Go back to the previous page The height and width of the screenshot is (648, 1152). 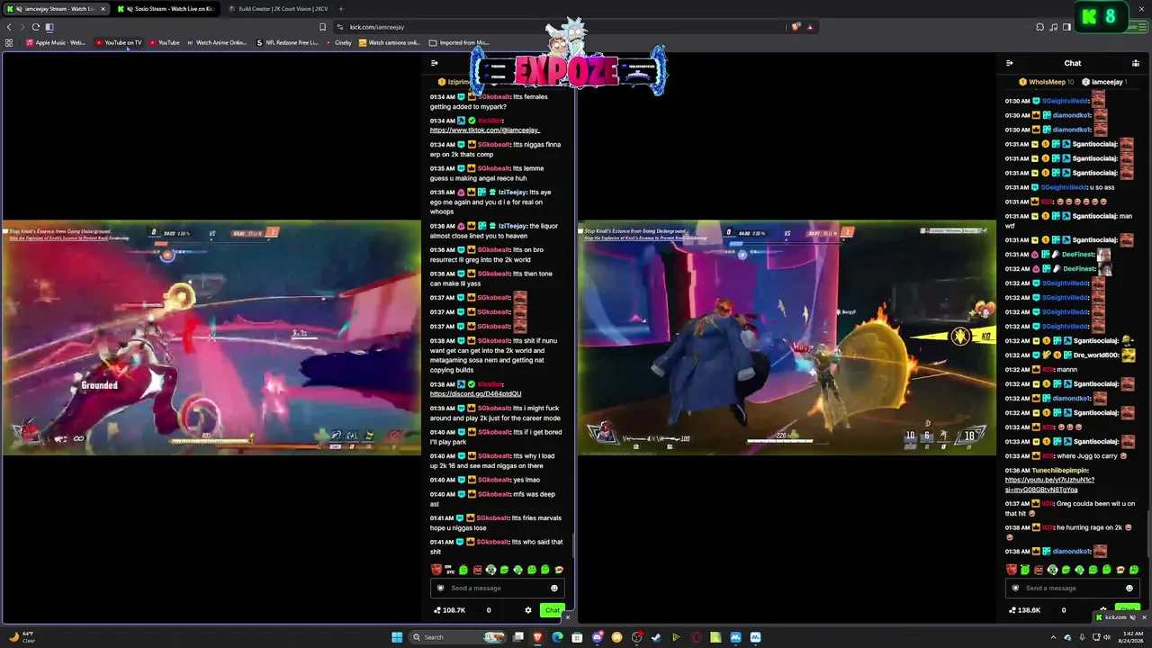9,27
